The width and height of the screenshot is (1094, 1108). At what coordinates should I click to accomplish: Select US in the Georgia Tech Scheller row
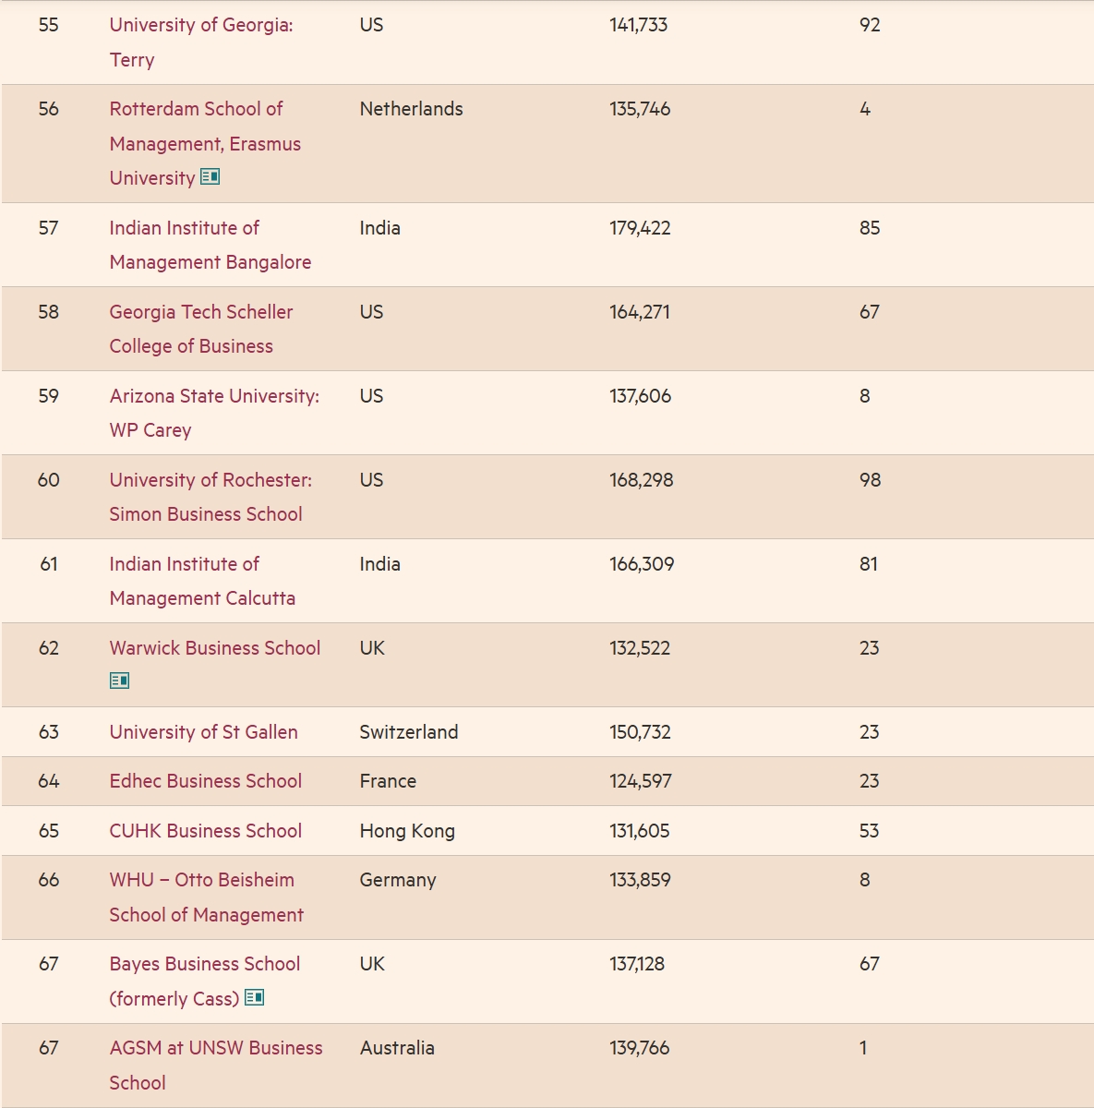click(371, 312)
